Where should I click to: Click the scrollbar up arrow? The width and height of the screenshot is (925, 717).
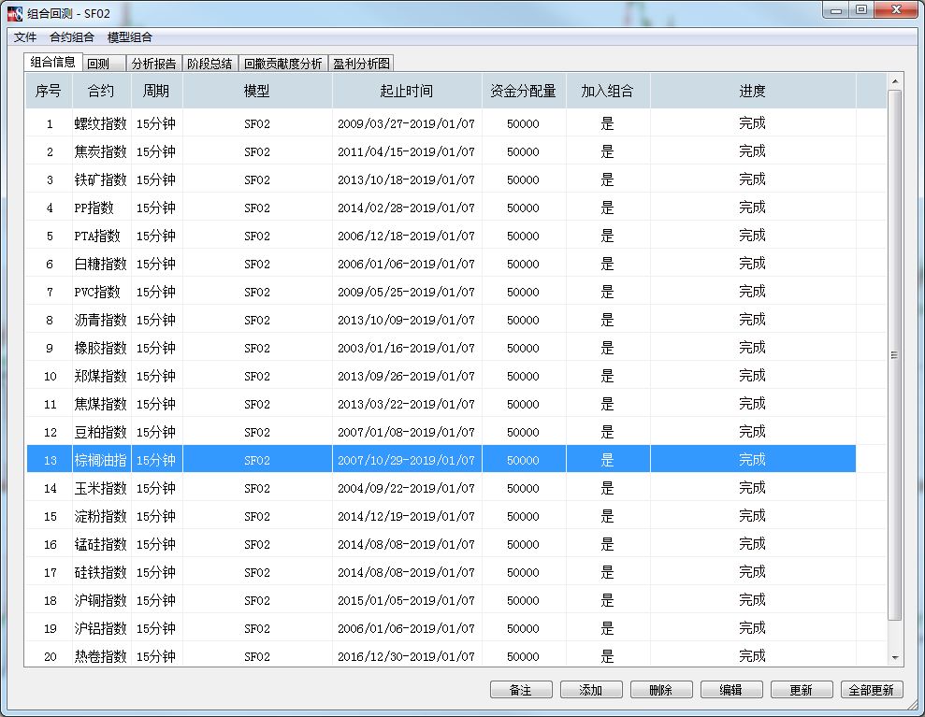(895, 82)
